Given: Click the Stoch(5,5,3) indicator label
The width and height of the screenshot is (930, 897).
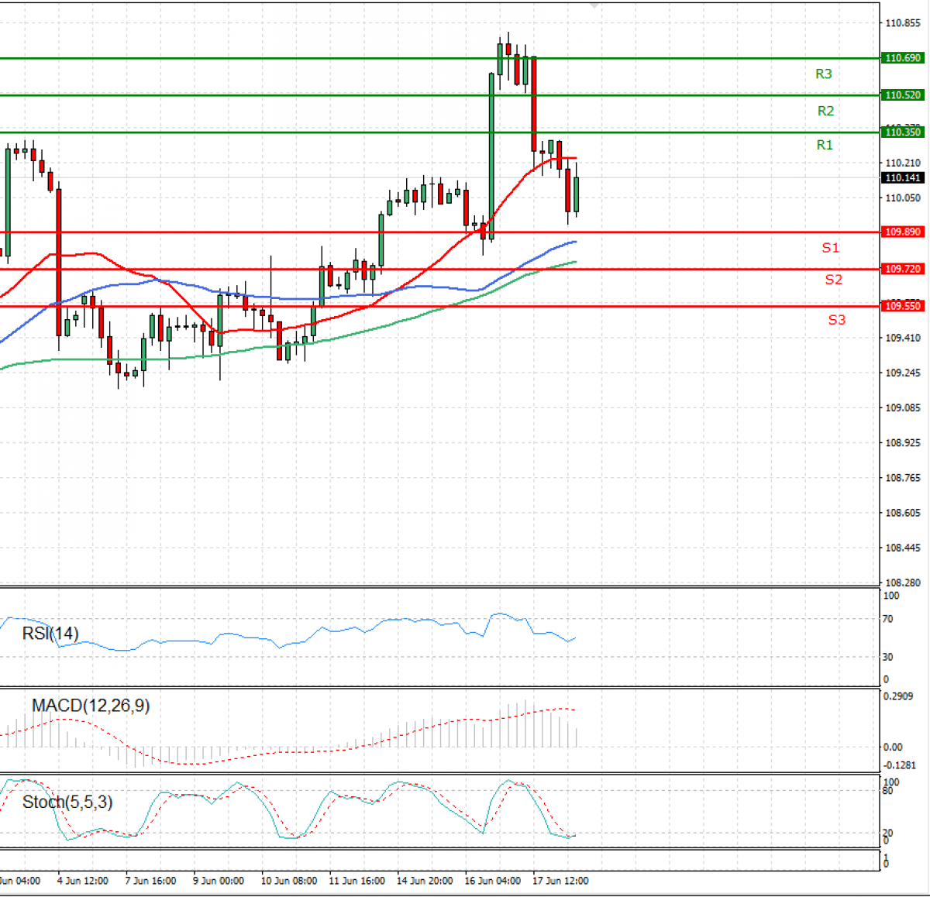Looking at the screenshot, I should pyautogui.click(x=67, y=802).
